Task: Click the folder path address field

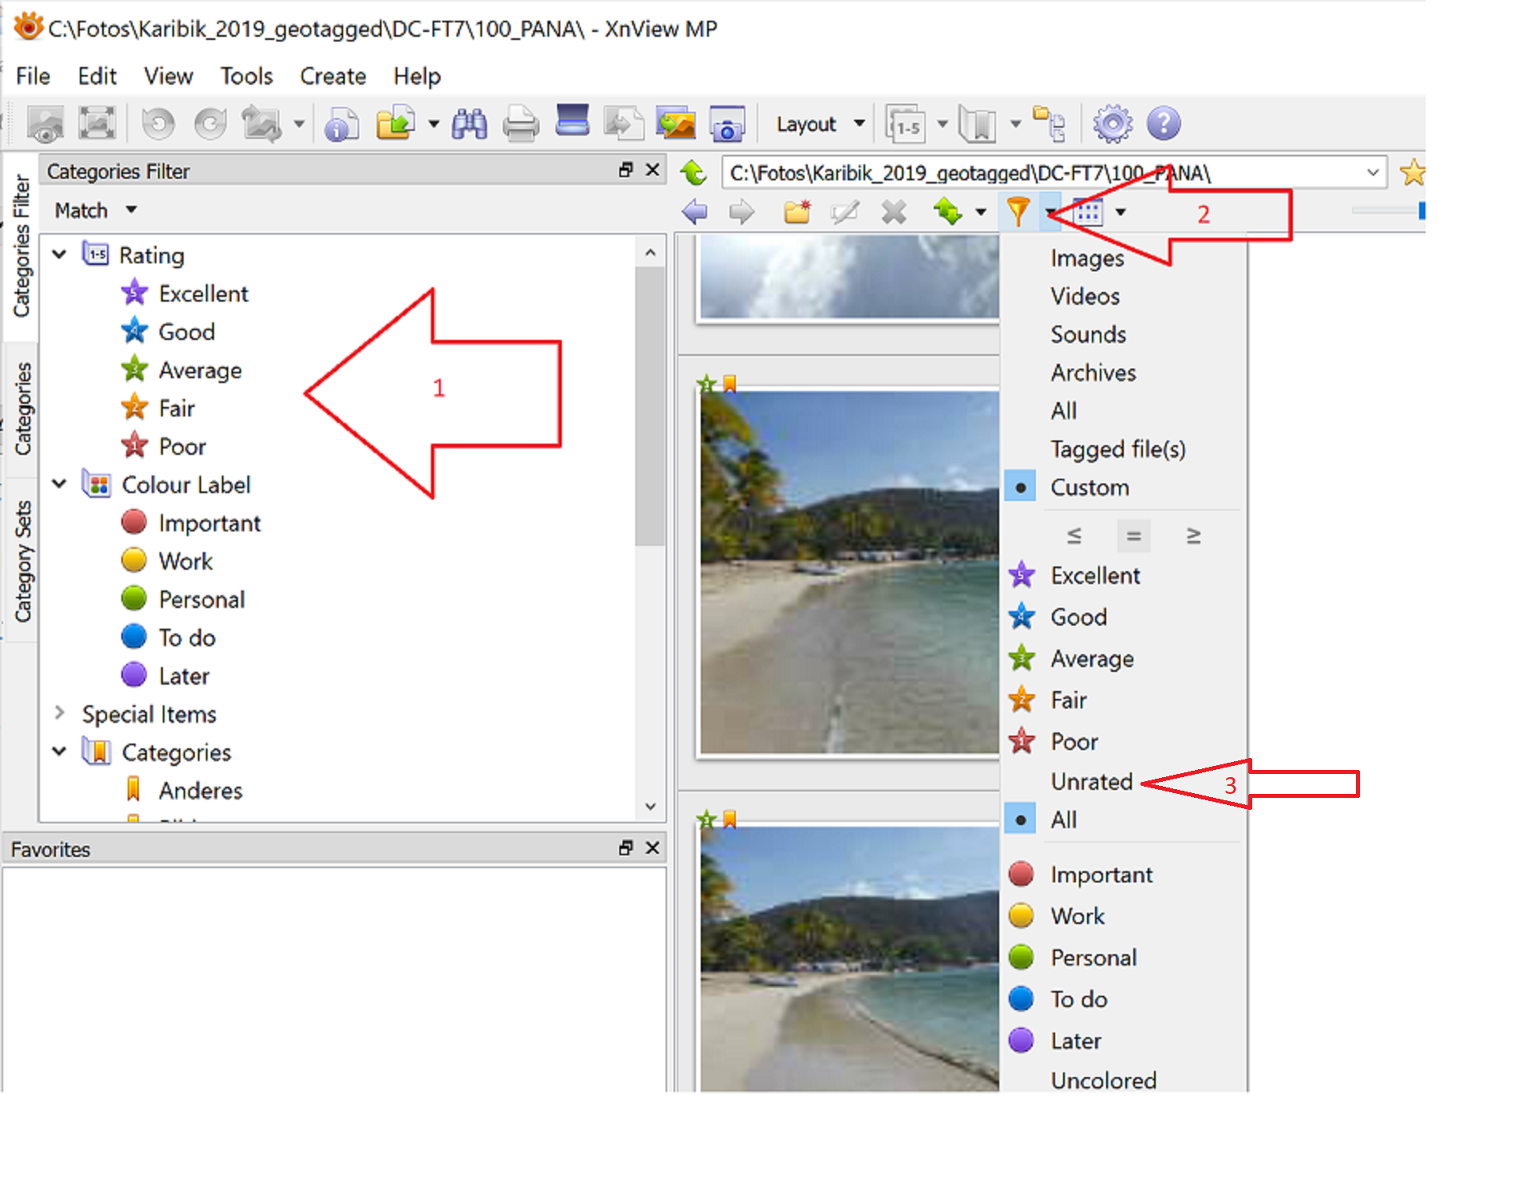Action: tap(1038, 173)
